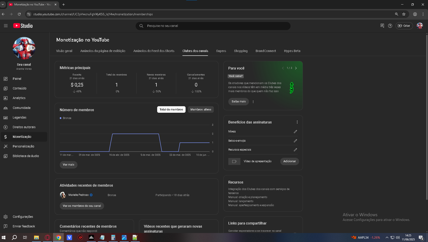Click the YouTube Studio logo

[x=23, y=26]
